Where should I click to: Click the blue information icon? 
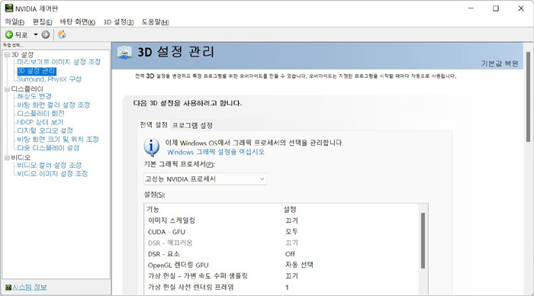[151, 147]
